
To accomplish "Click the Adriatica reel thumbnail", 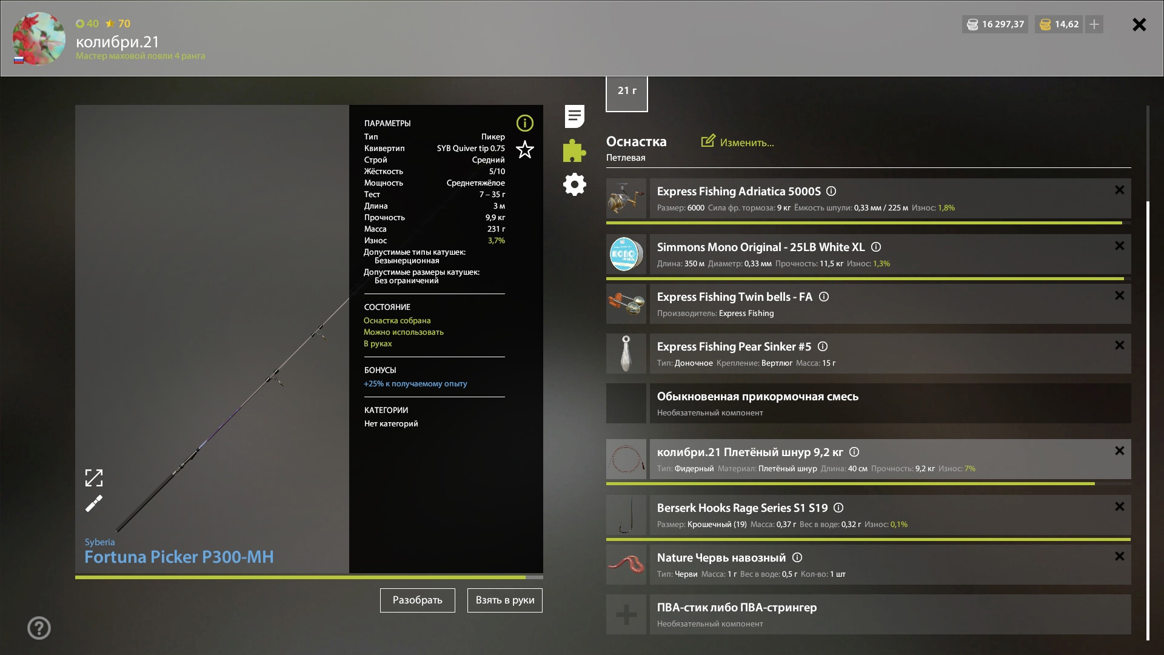I will point(626,198).
